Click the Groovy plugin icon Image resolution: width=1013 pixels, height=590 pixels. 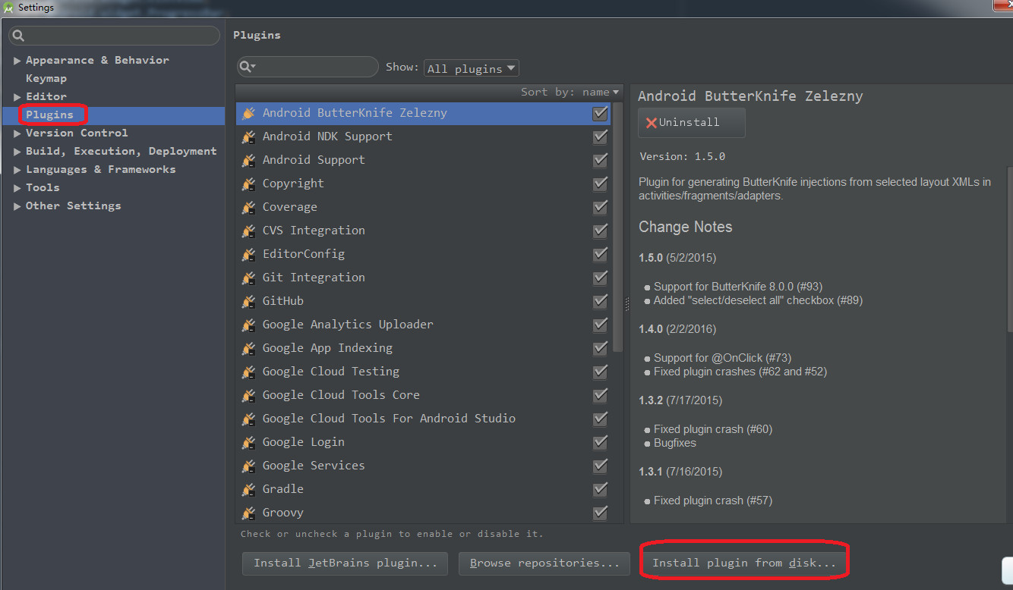click(248, 513)
